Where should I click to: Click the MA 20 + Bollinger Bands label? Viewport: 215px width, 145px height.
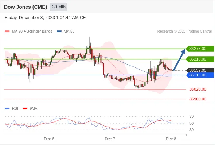coord(32,32)
